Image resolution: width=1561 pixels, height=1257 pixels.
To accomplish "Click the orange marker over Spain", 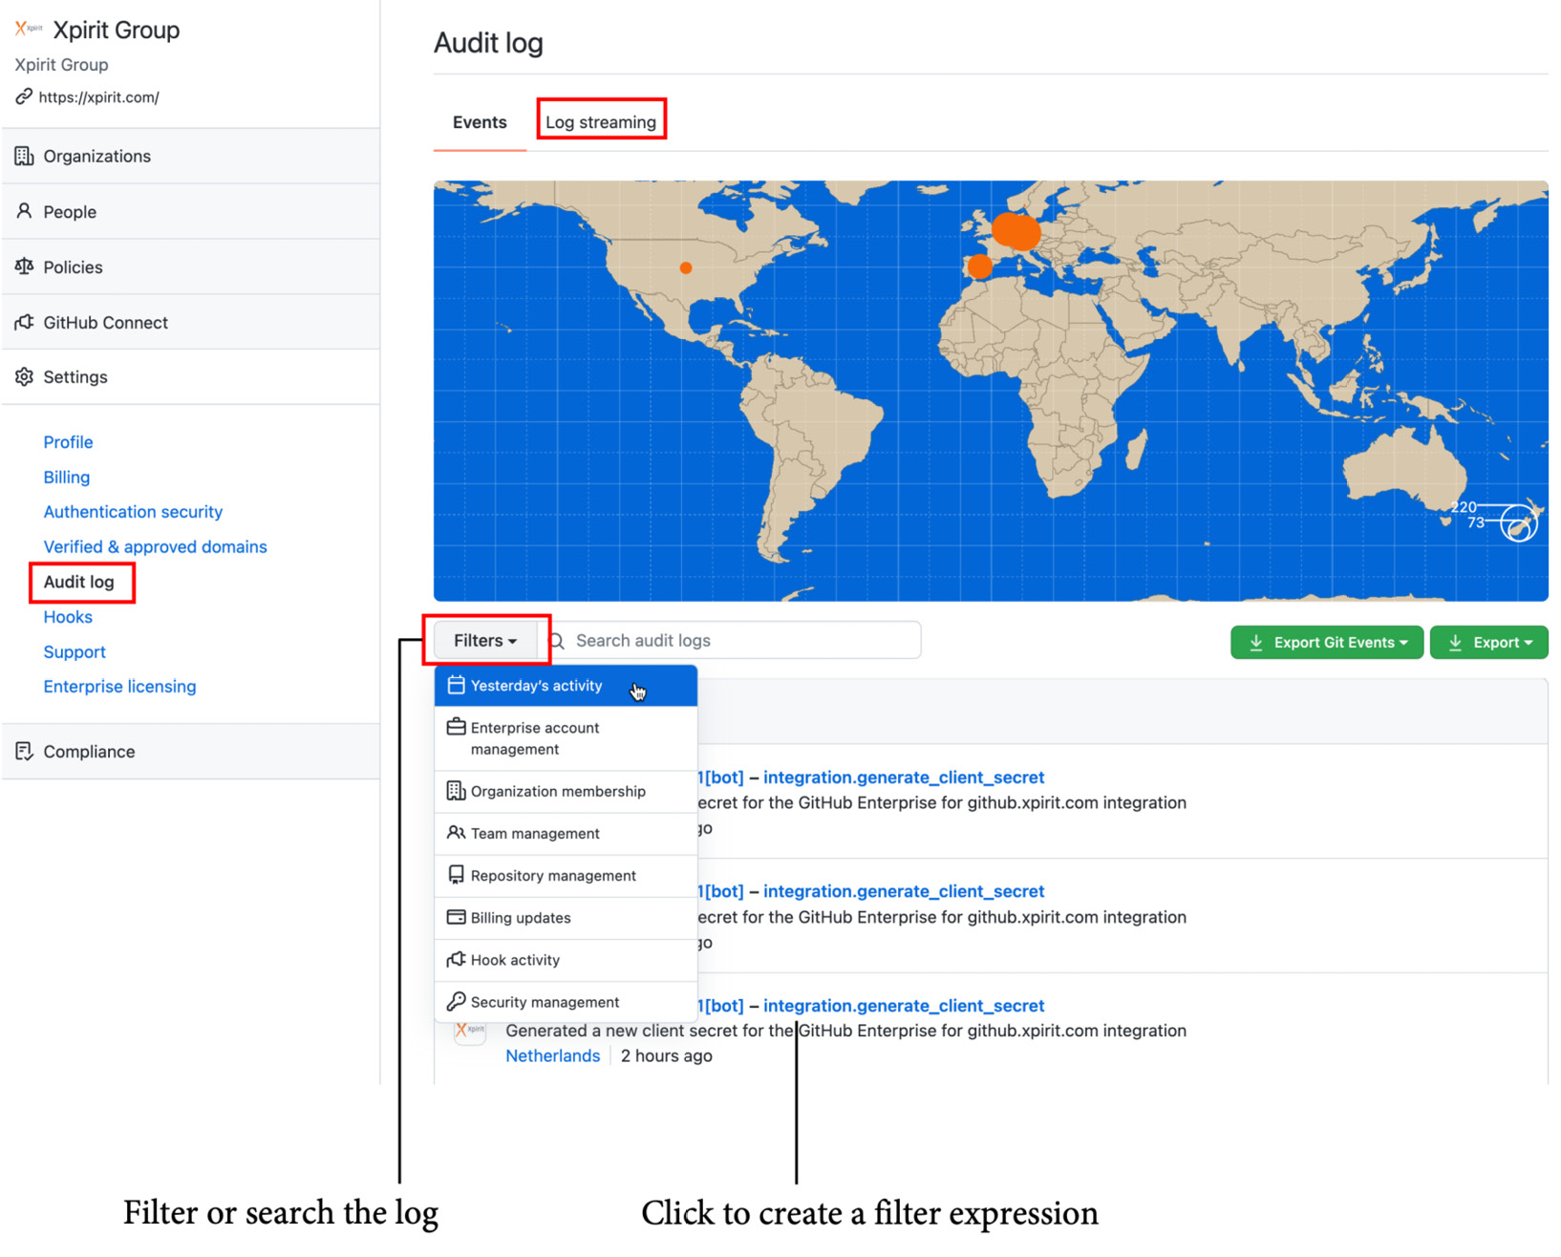I will [x=979, y=266].
